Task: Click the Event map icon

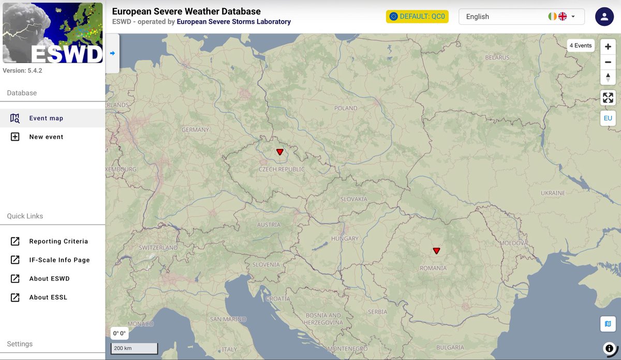Action: (x=15, y=118)
